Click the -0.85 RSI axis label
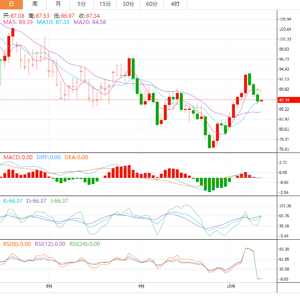The width and height of the screenshot is (300, 297). click(284, 279)
